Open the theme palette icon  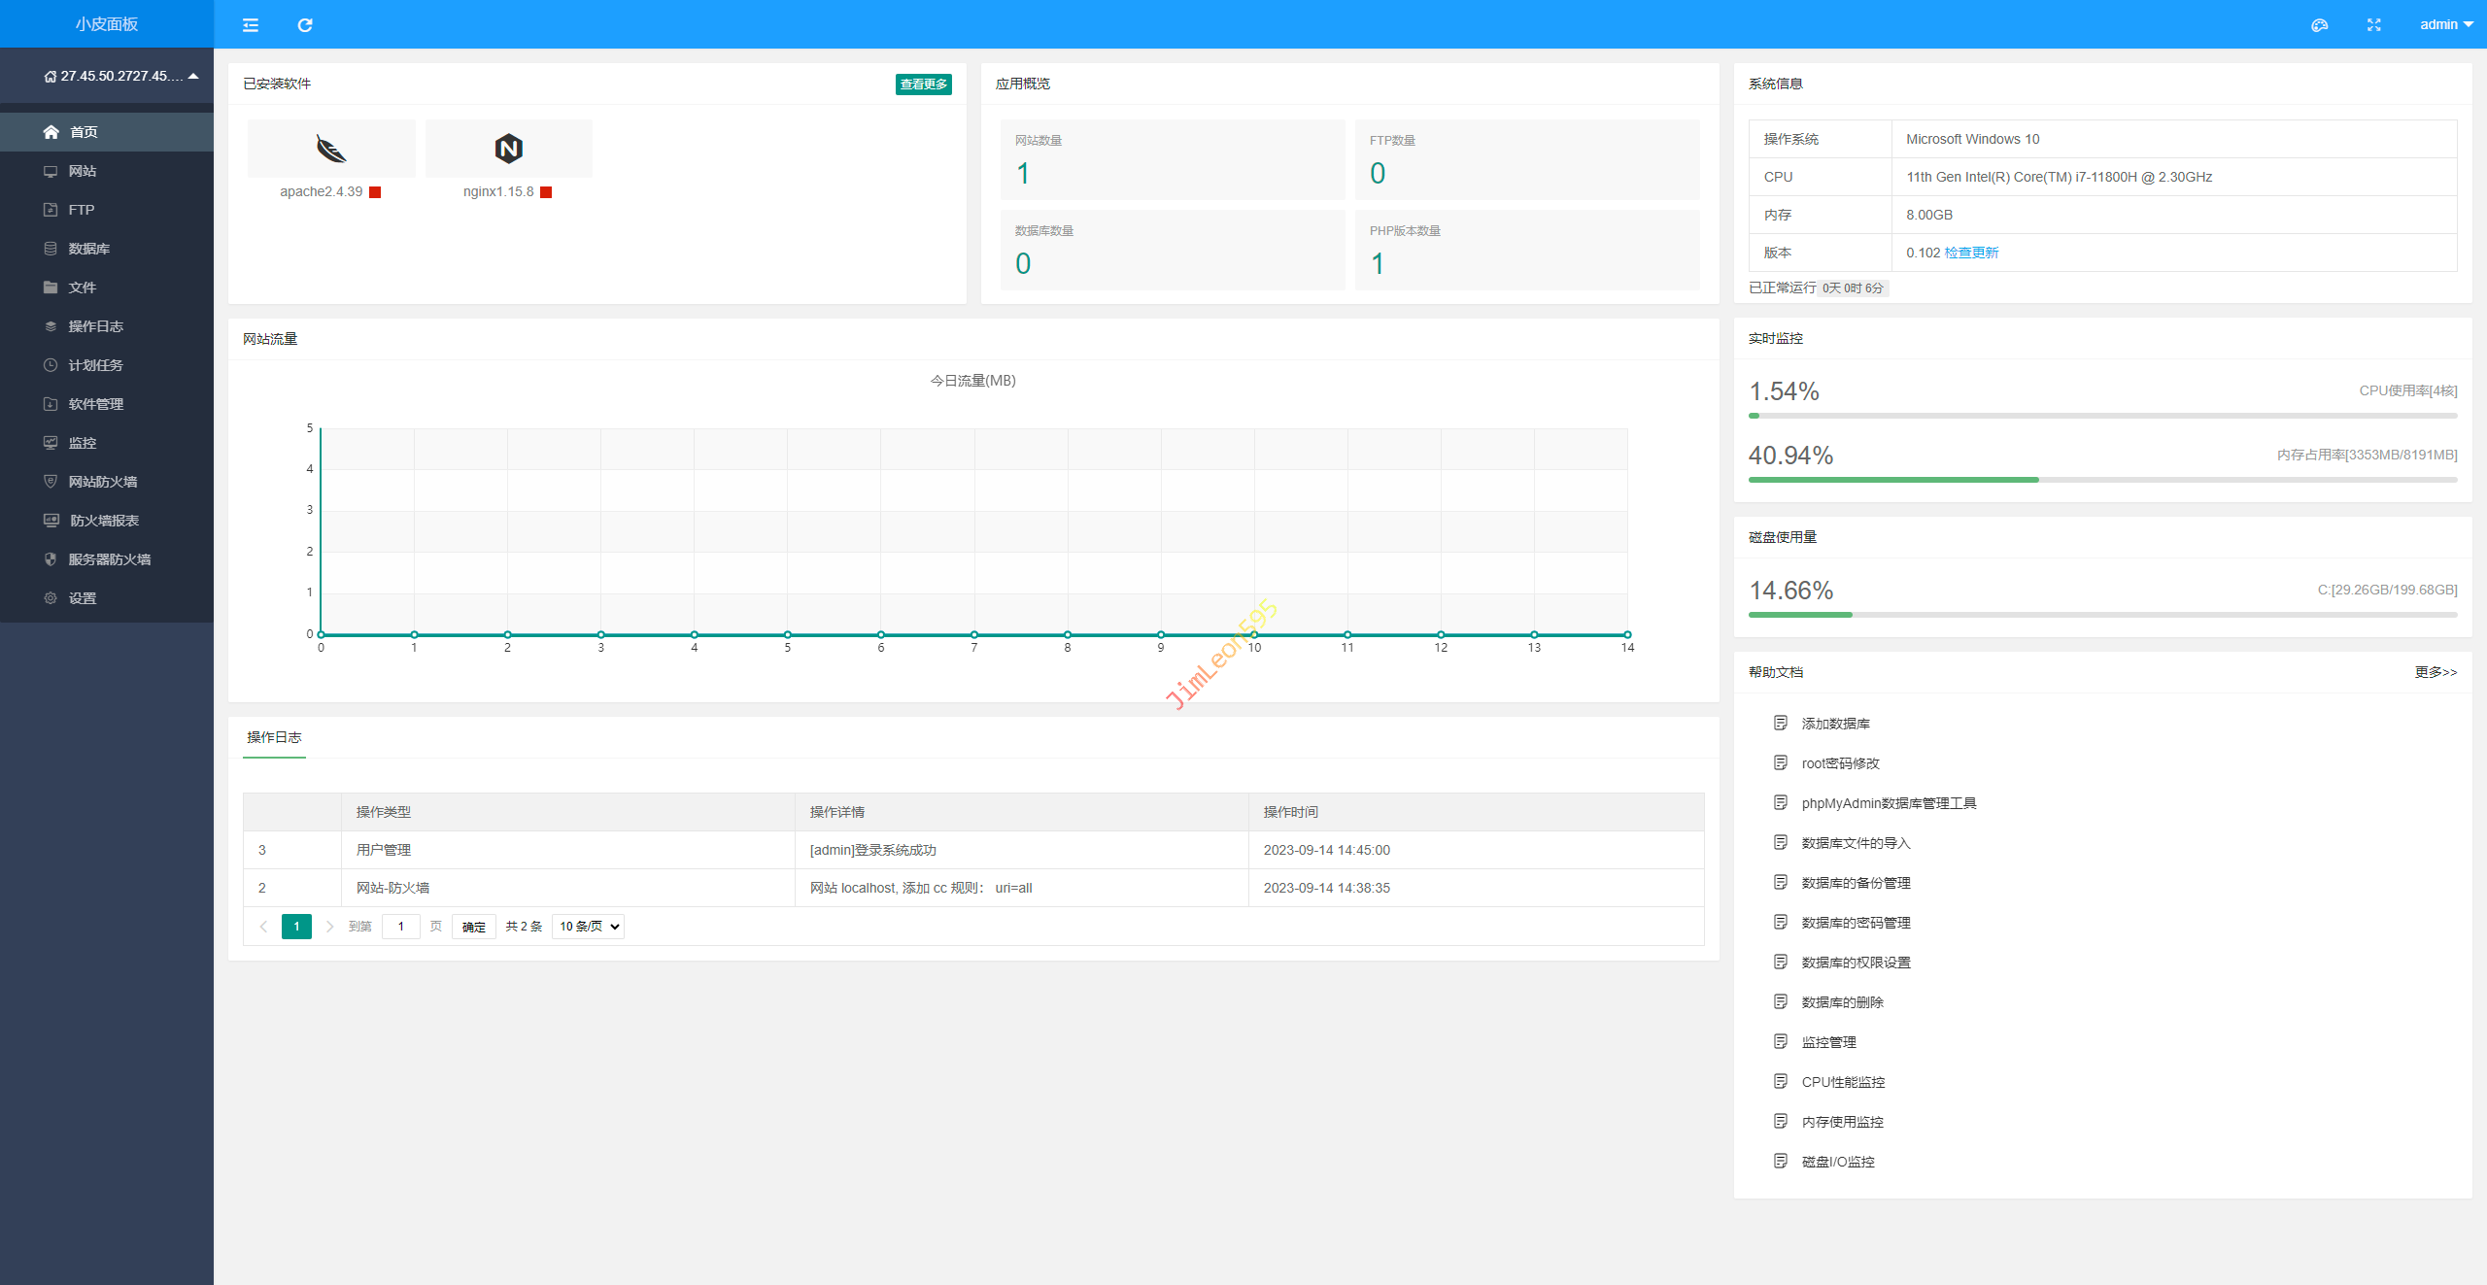click(x=2319, y=25)
